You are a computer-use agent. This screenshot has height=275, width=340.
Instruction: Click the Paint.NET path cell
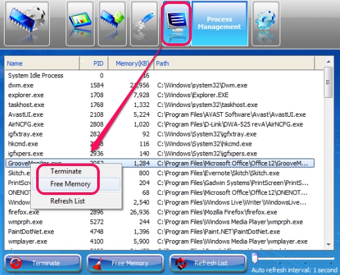(219, 232)
